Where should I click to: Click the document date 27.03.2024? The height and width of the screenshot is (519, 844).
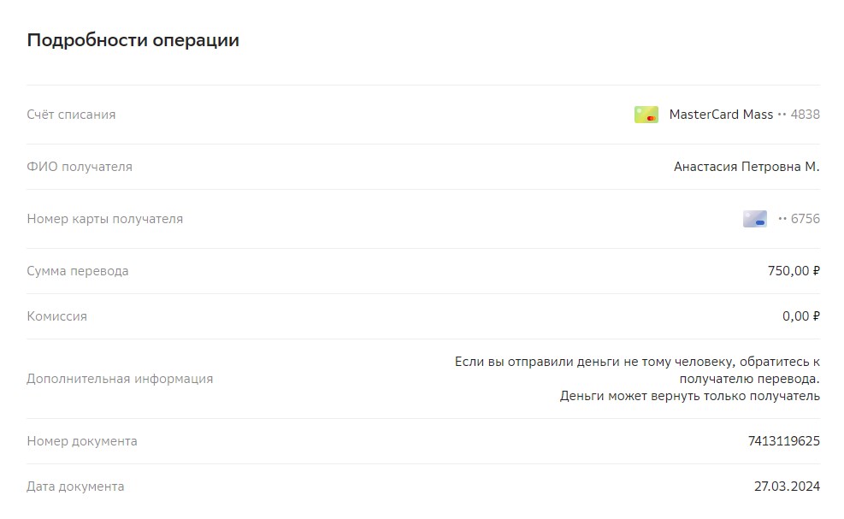pos(787,487)
